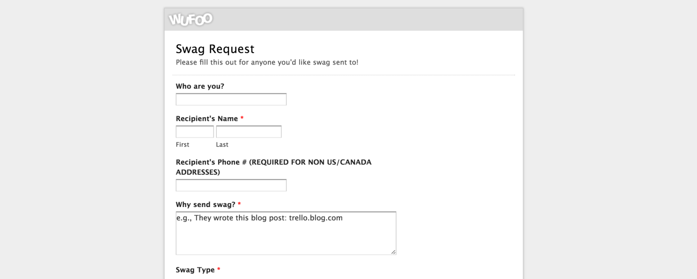Click the "Swag Request" form heading
Screen dimensions: 697x279
pos(215,49)
